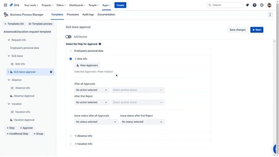Image resolution: width=279 pixels, height=157 pixels.
Task: Go back to Templates list
Action: (14, 24)
